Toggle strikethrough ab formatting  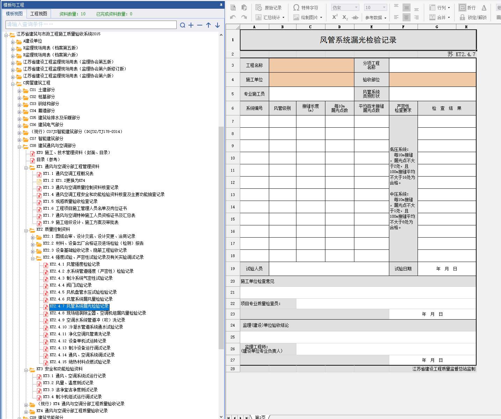pyautogui.click(x=355, y=17)
